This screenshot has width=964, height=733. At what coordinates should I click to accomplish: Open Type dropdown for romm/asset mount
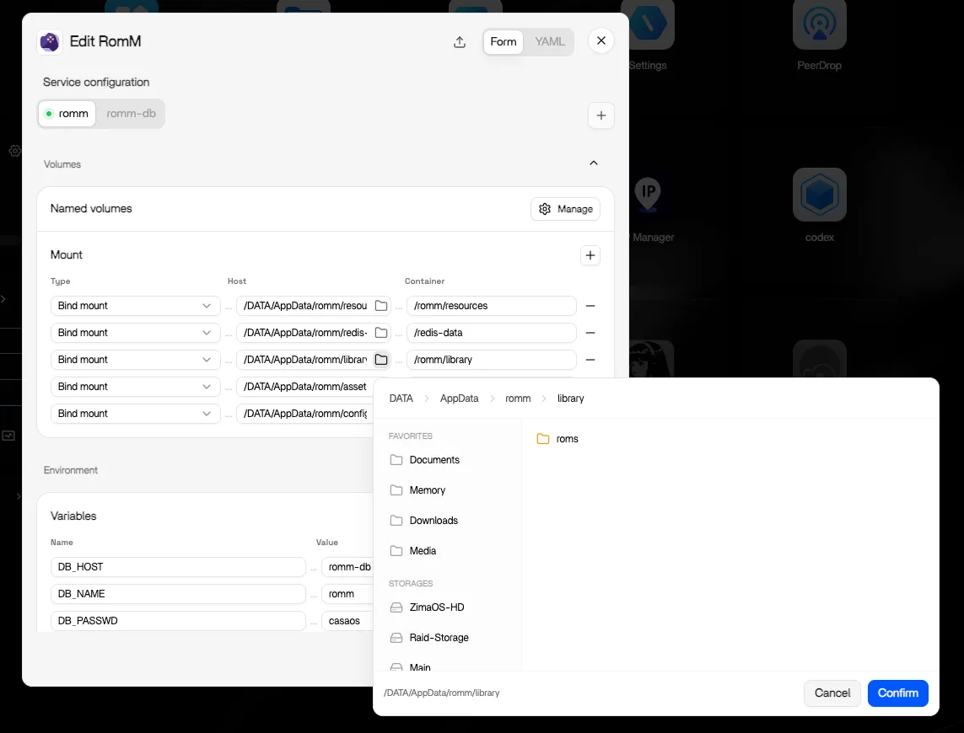click(135, 387)
